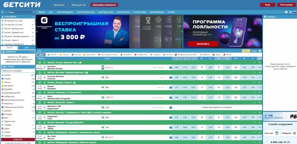
Task: Select the Киберспорт sport filter tab
Action: [141, 55]
